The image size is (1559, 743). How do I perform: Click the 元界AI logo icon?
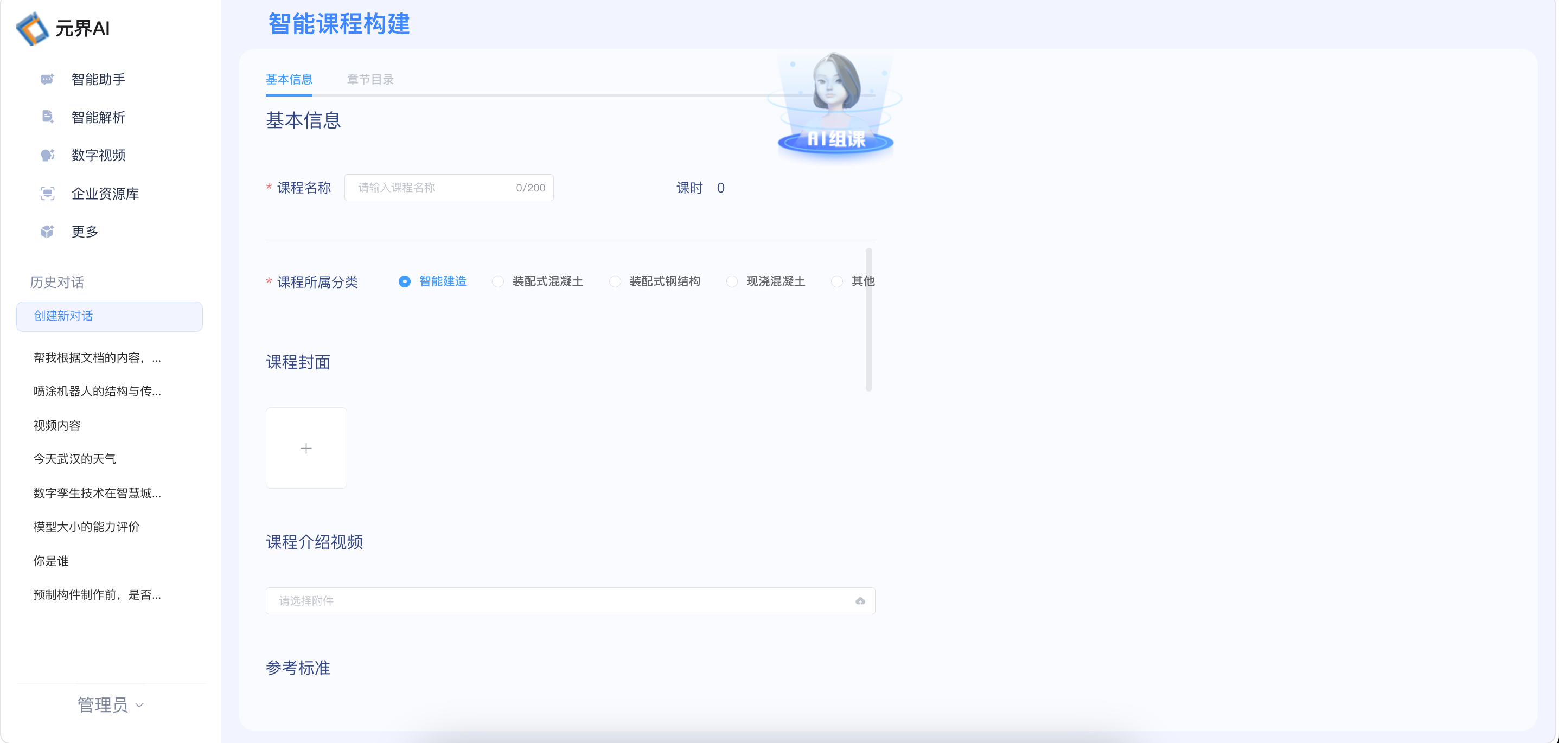32,28
